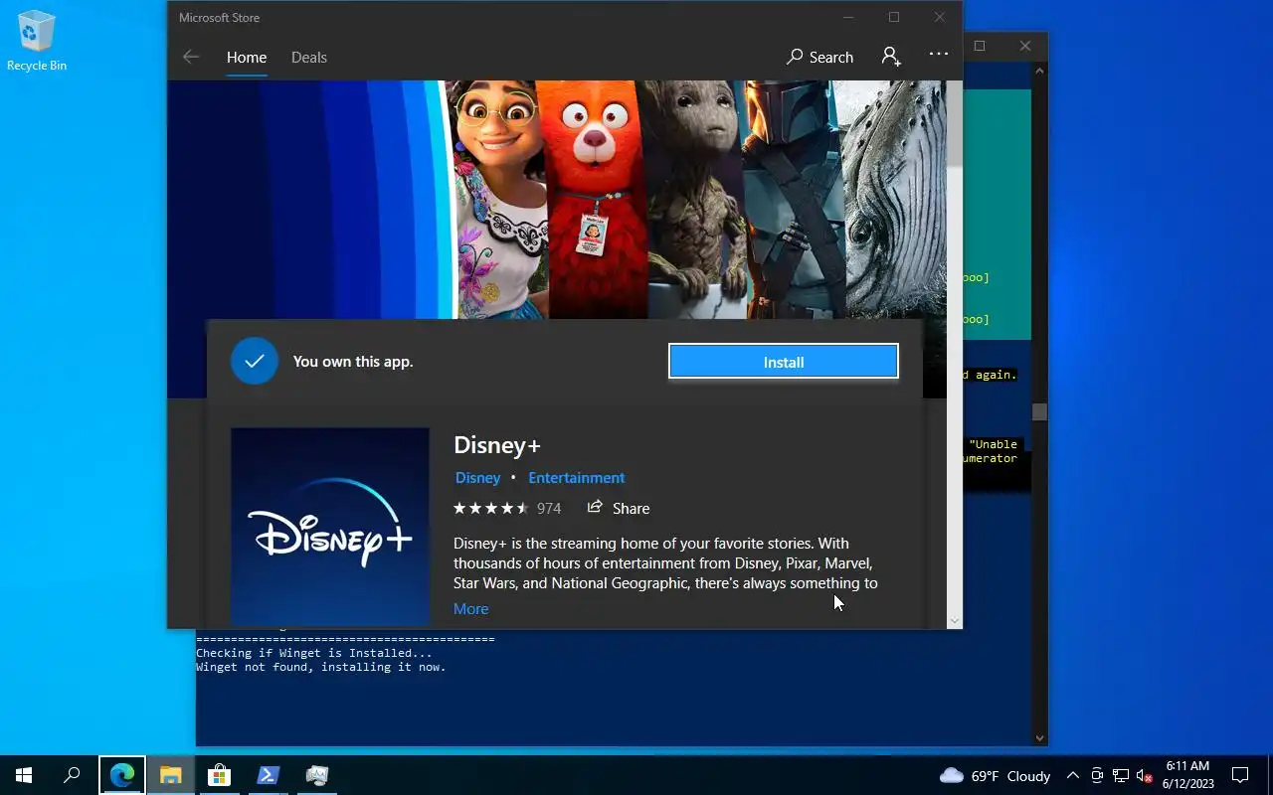
Task: Switch to the Deals tab
Action: pos(309,58)
